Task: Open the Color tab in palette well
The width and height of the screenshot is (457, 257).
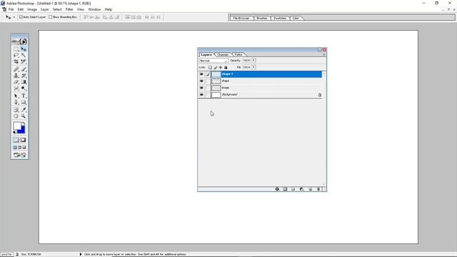Action: coord(296,18)
